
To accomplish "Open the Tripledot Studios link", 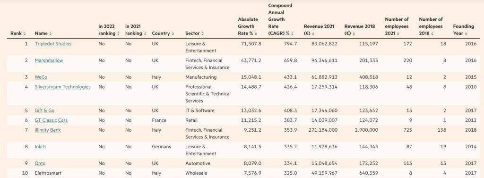I will 53,44.
